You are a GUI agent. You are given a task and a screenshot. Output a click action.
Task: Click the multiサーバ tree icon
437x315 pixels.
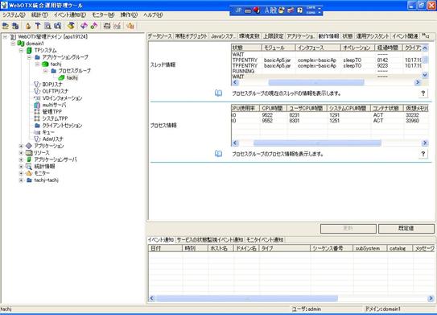click(x=37, y=105)
